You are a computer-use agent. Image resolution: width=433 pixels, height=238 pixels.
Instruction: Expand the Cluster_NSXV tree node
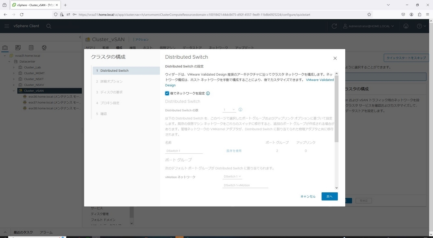14,85
